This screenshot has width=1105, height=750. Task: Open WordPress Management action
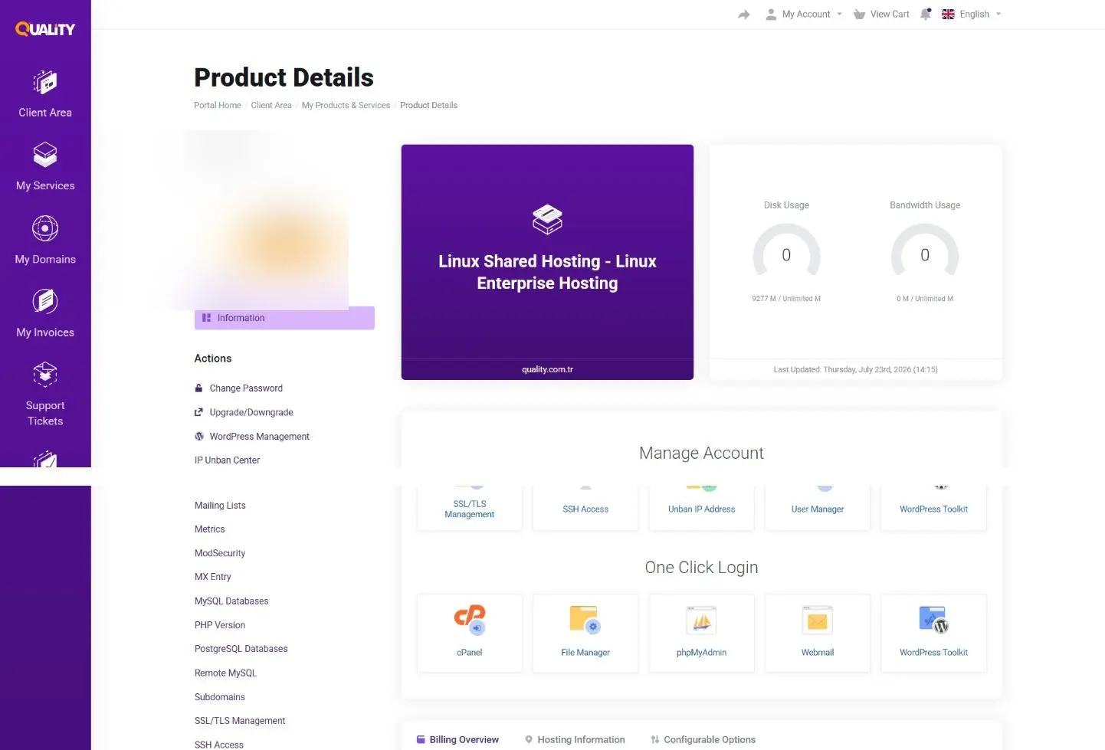coord(260,437)
